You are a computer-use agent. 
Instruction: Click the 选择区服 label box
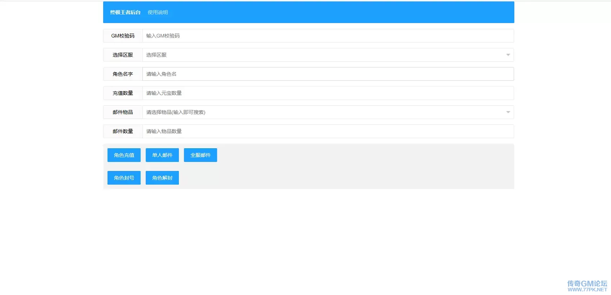(123, 55)
